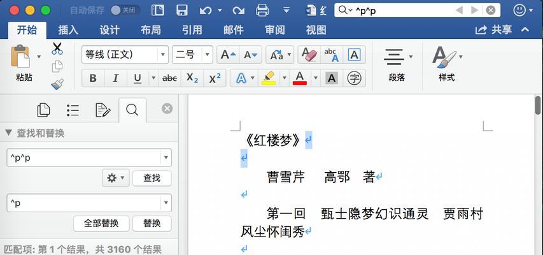Screen dimensions: 543x255
Task: Expand text effects dropdown arrow
Action: (x=253, y=78)
